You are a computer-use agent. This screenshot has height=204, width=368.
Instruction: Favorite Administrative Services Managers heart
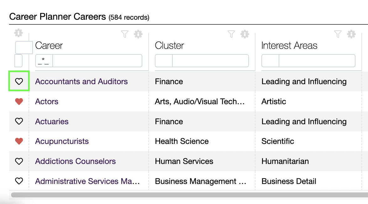point(19,181)
